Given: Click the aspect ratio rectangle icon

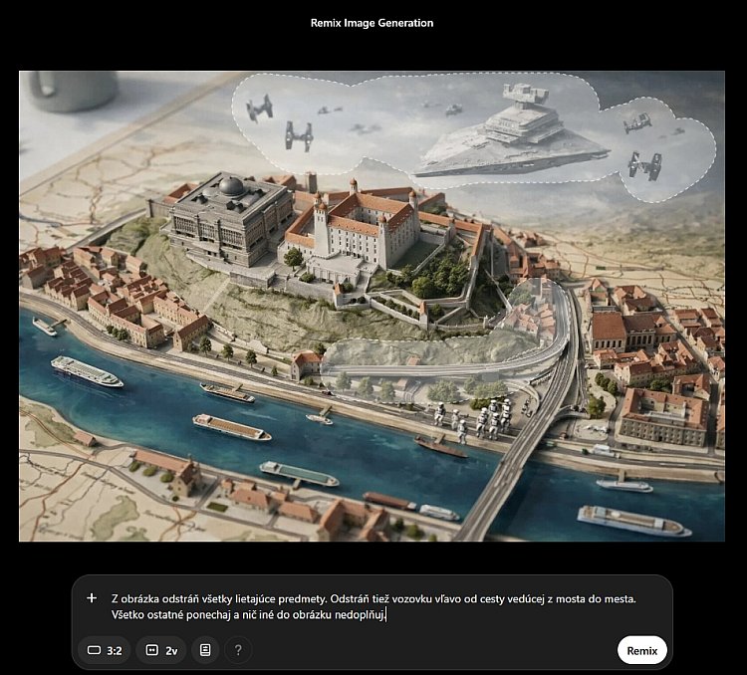Looking at the screenshot, I should click(x=95, y=650).
